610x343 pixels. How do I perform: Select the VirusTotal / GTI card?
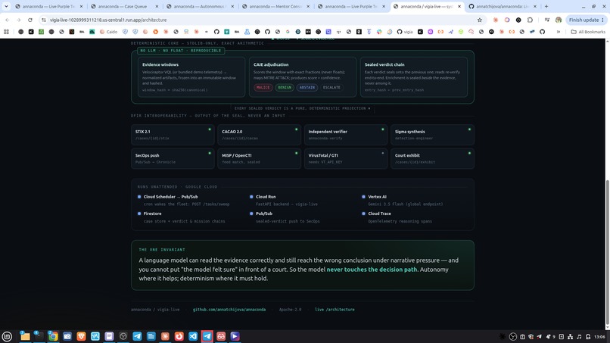pyautogui.click(x=346, y=158)
